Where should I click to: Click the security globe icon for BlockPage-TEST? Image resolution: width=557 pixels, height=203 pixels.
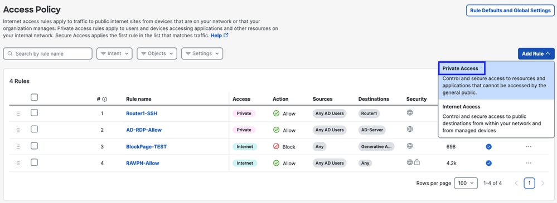[x=410, y=146]
